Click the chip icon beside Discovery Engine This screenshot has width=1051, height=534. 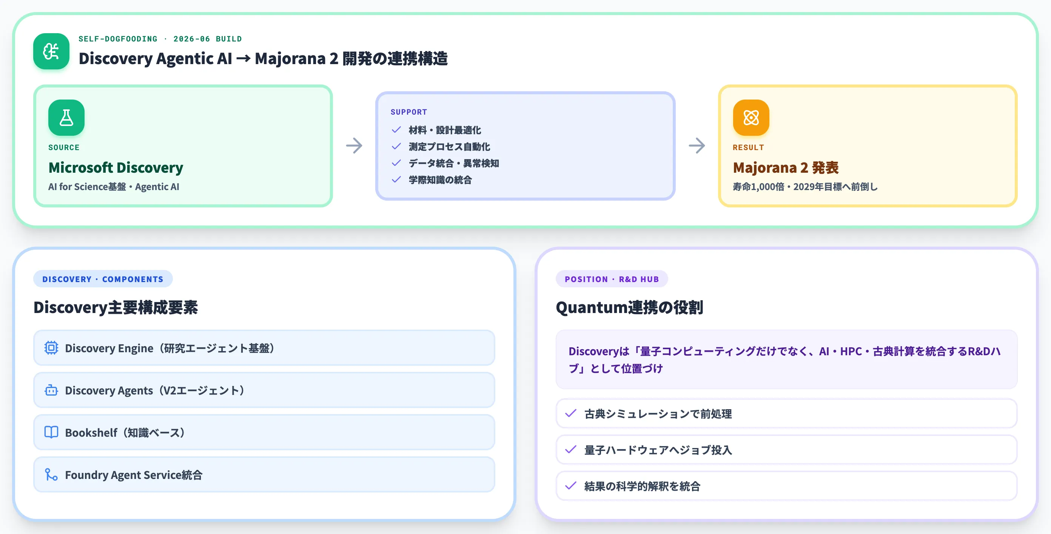coord(51,348)
